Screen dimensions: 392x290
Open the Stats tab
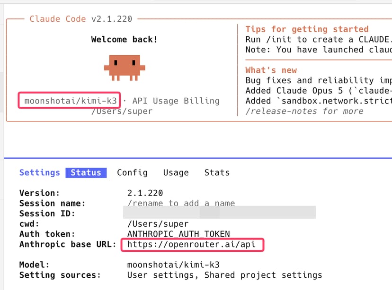(217, 172)
